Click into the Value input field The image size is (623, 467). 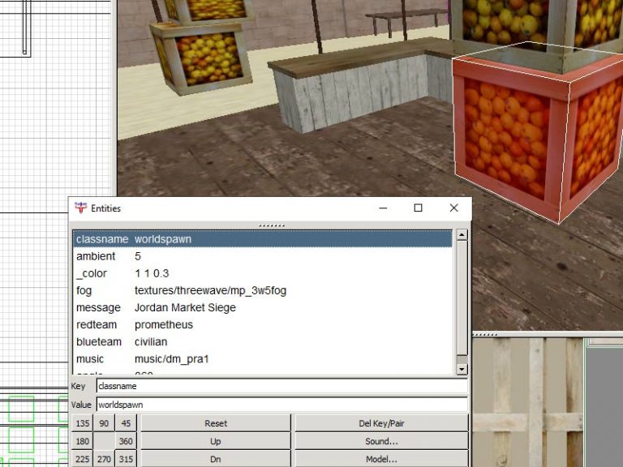click(281, 404)
